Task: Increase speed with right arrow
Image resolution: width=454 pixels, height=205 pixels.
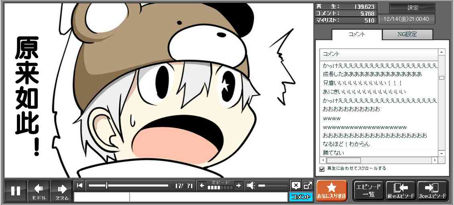Action: (x=238, y=185)
